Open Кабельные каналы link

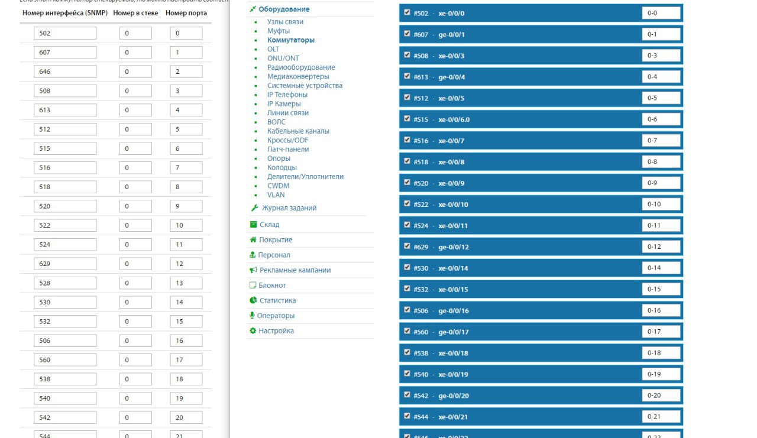coord(298,131)
